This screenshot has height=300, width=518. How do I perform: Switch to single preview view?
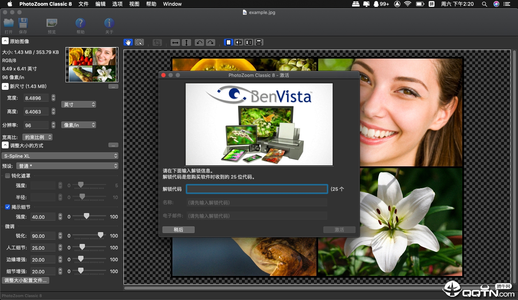(x=229, y=42)
